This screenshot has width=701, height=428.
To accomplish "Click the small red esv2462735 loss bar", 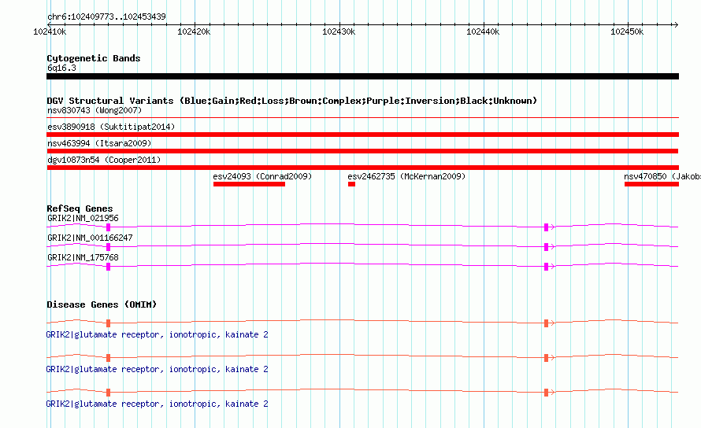I will point(351,184).
